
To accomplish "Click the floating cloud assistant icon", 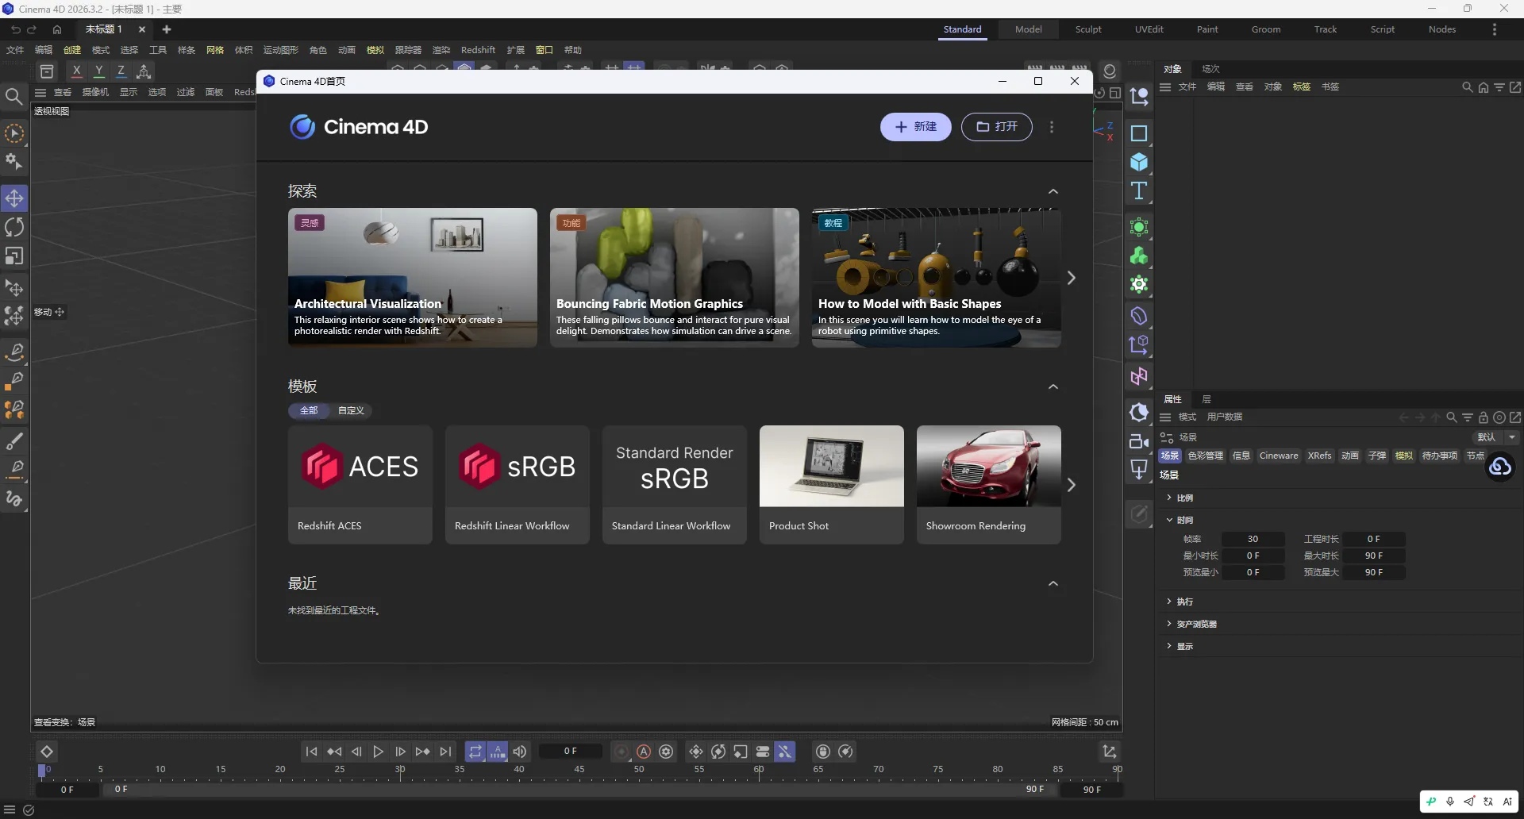I will point(1500,467).
